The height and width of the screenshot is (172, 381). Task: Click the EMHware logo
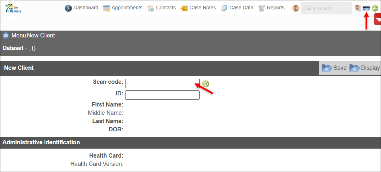14,8
